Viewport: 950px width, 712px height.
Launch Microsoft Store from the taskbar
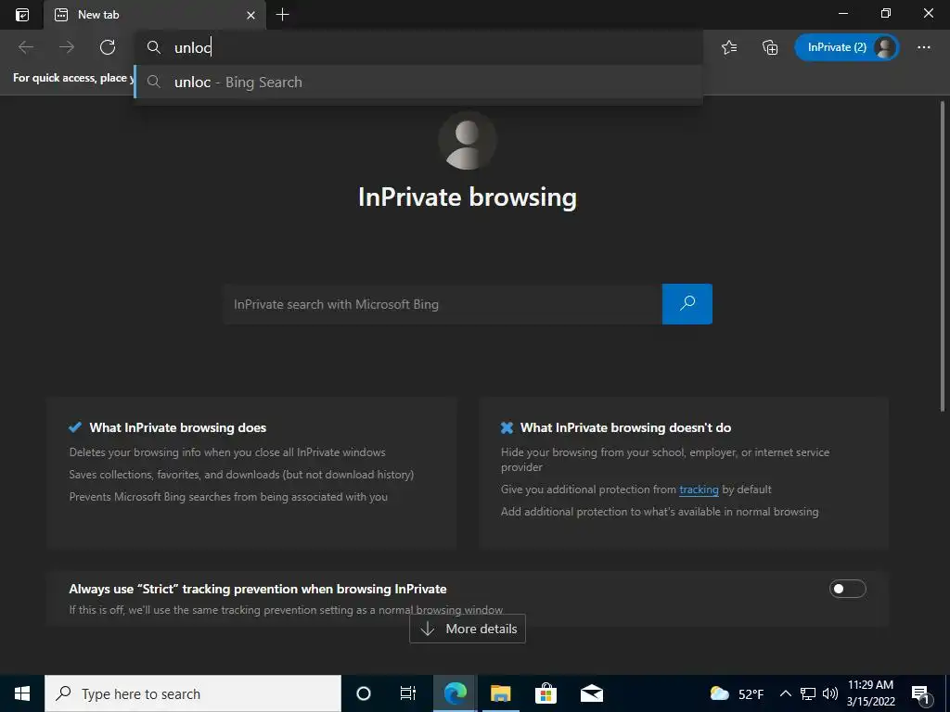(546, 693)
